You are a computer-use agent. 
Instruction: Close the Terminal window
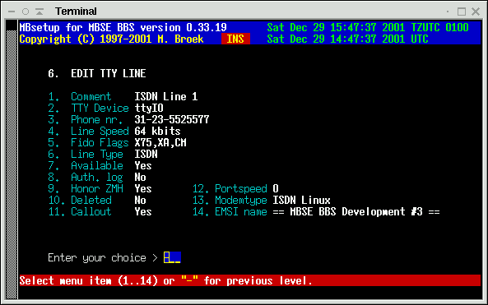pyautogui.click(x=476, y=12)
